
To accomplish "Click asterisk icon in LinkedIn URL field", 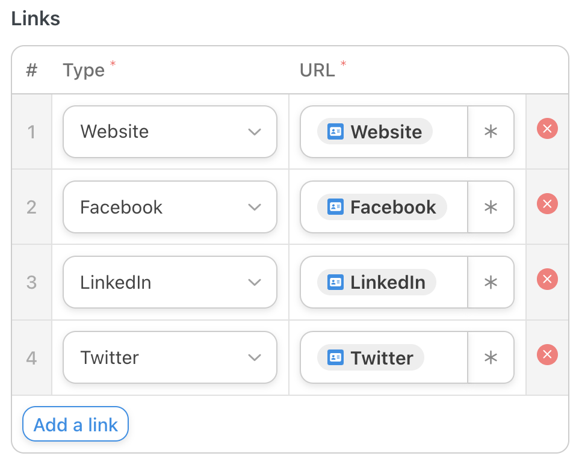I will pos(491,283).
